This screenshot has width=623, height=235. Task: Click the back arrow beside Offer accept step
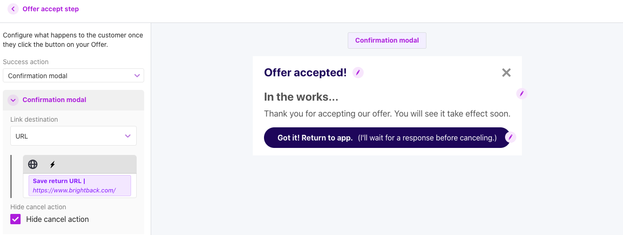[x=13, y=9]
